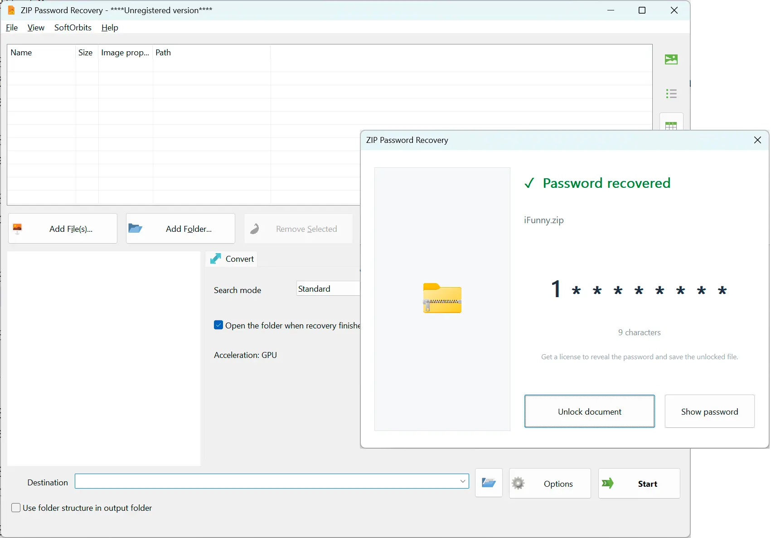Viewport: 771px width, 538px height.
Task: Click Show password in recovery dialog
Action: [709, 411]
